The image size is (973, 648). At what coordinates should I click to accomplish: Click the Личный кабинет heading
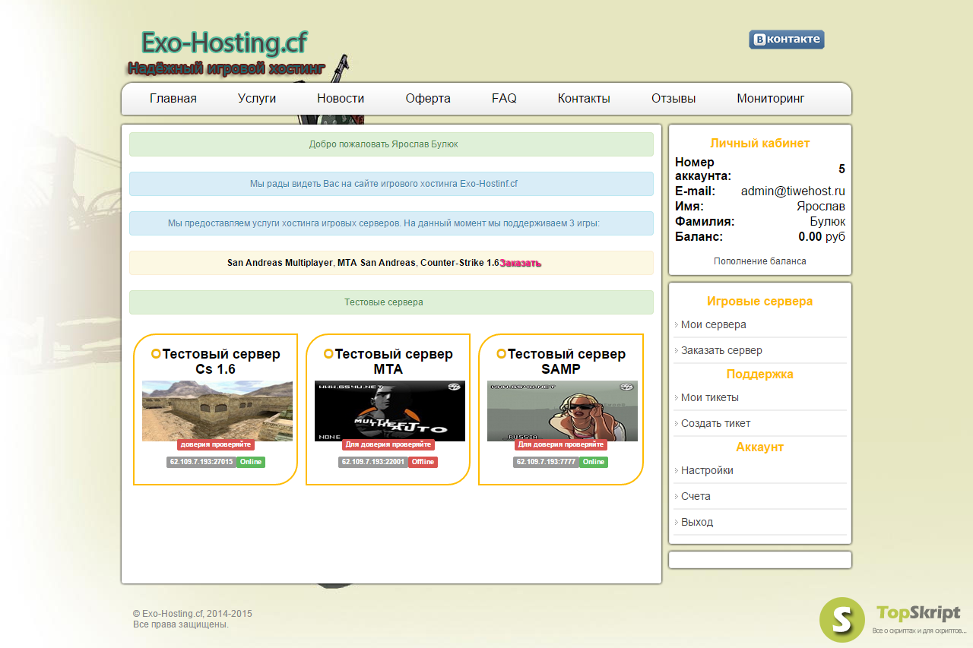(760, 144)
